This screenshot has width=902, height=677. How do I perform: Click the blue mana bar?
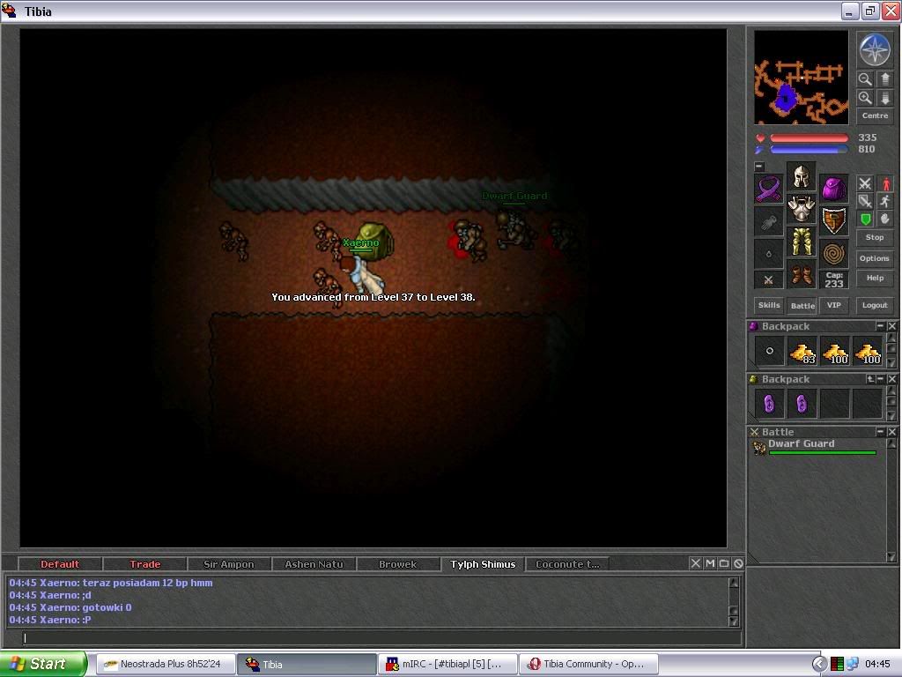click(x=809, y=150)
